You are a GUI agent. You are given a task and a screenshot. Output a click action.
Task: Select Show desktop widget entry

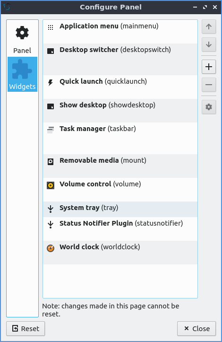120,111
